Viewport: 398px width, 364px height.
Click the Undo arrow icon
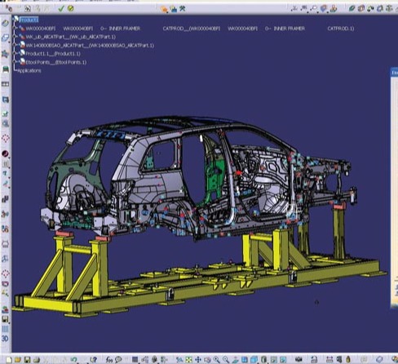point(73,360)
